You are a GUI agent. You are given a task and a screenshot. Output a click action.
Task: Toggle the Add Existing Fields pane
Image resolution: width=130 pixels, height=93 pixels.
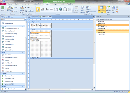coord(102,9)
